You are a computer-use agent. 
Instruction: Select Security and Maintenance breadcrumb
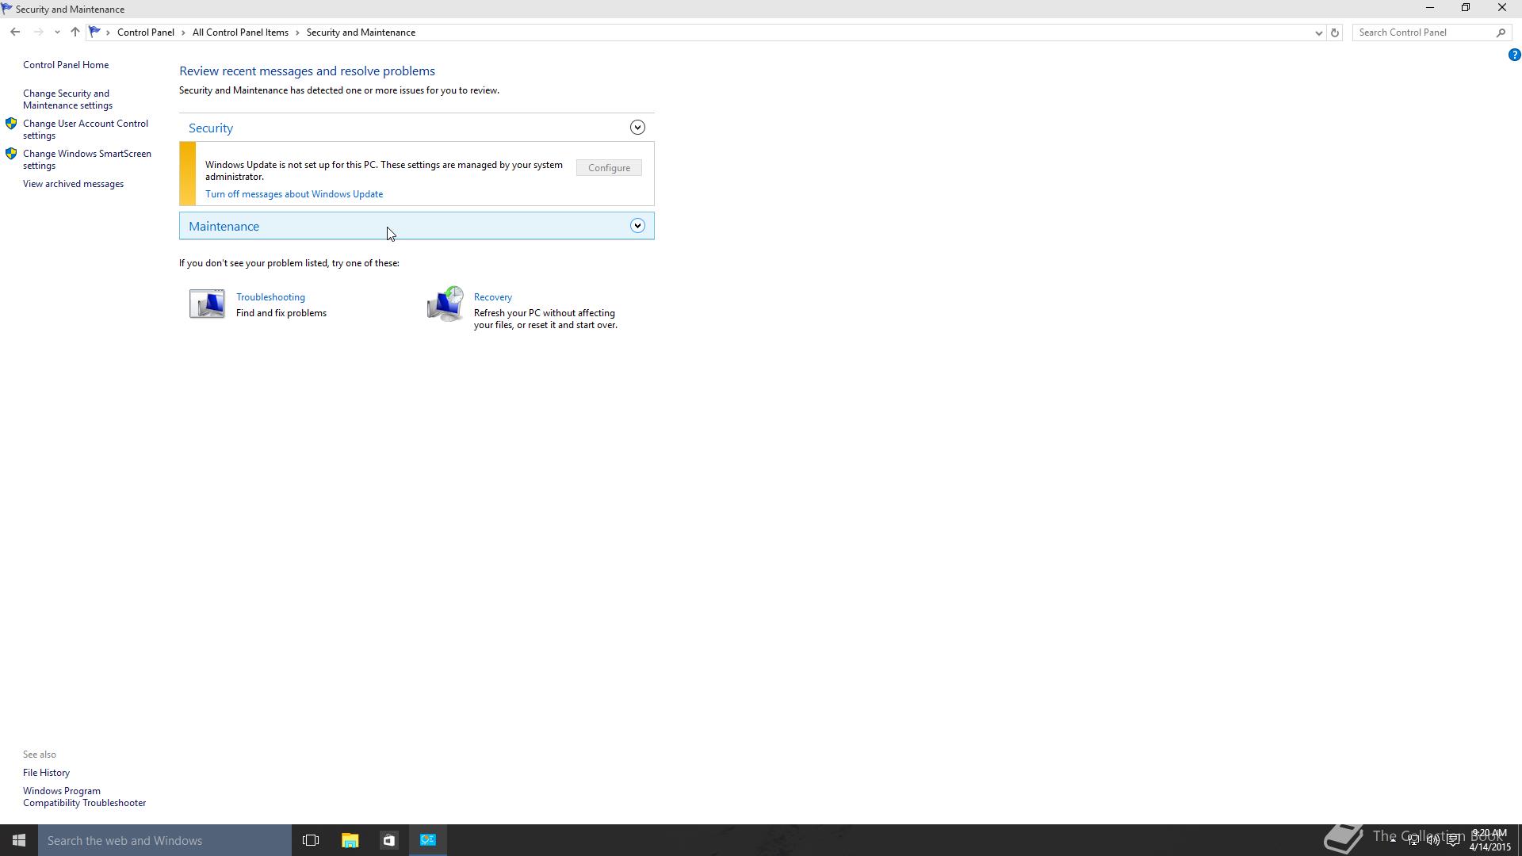tap(361, 32)
